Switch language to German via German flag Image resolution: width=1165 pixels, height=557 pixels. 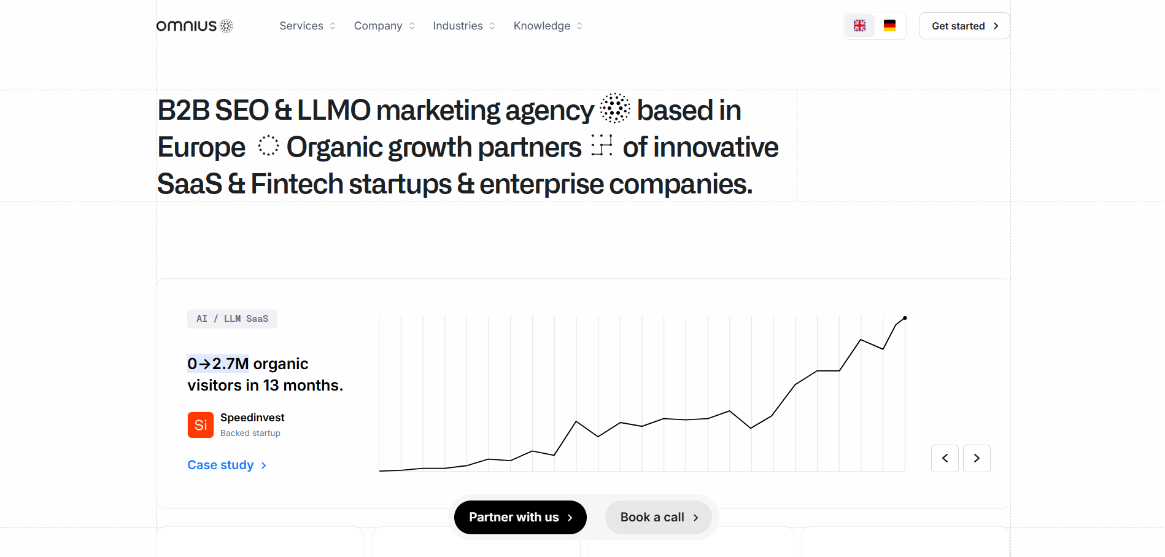[889, 26]
